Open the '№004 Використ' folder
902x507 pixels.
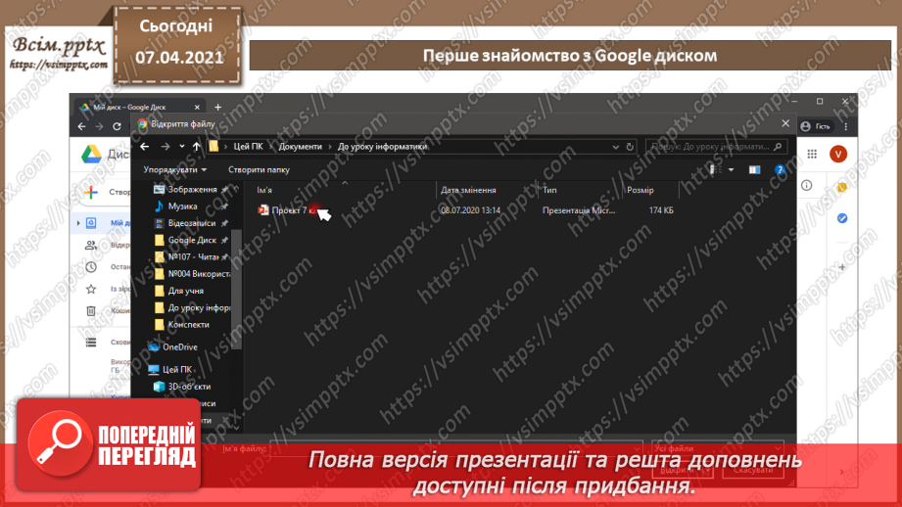pyautogui.click(x=192, y=274)
